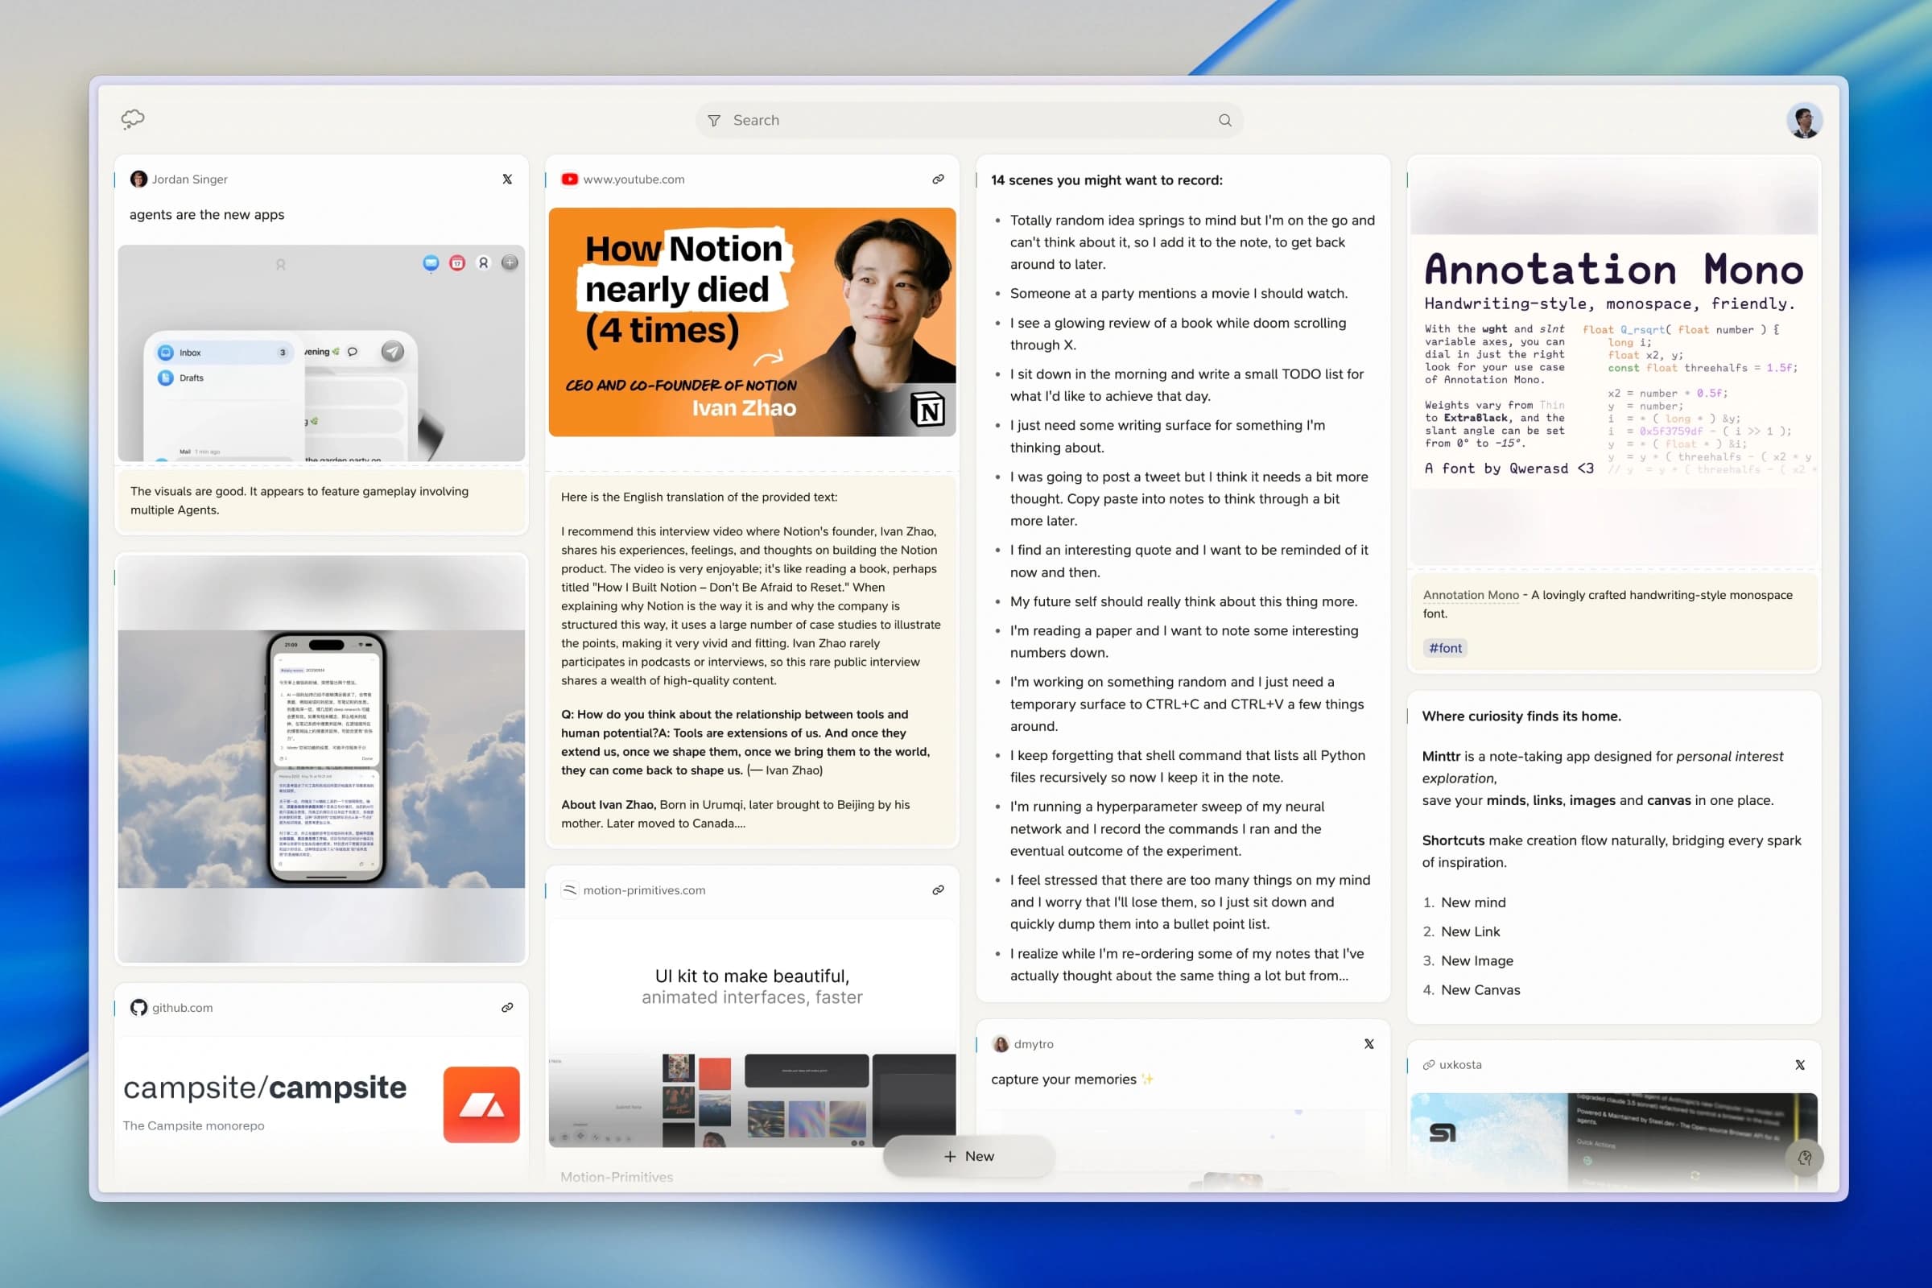Open the link icon on the youtube.com card
This screenshot has height=1288, width=1932.
pyautogui.click(x=937, y=178)
